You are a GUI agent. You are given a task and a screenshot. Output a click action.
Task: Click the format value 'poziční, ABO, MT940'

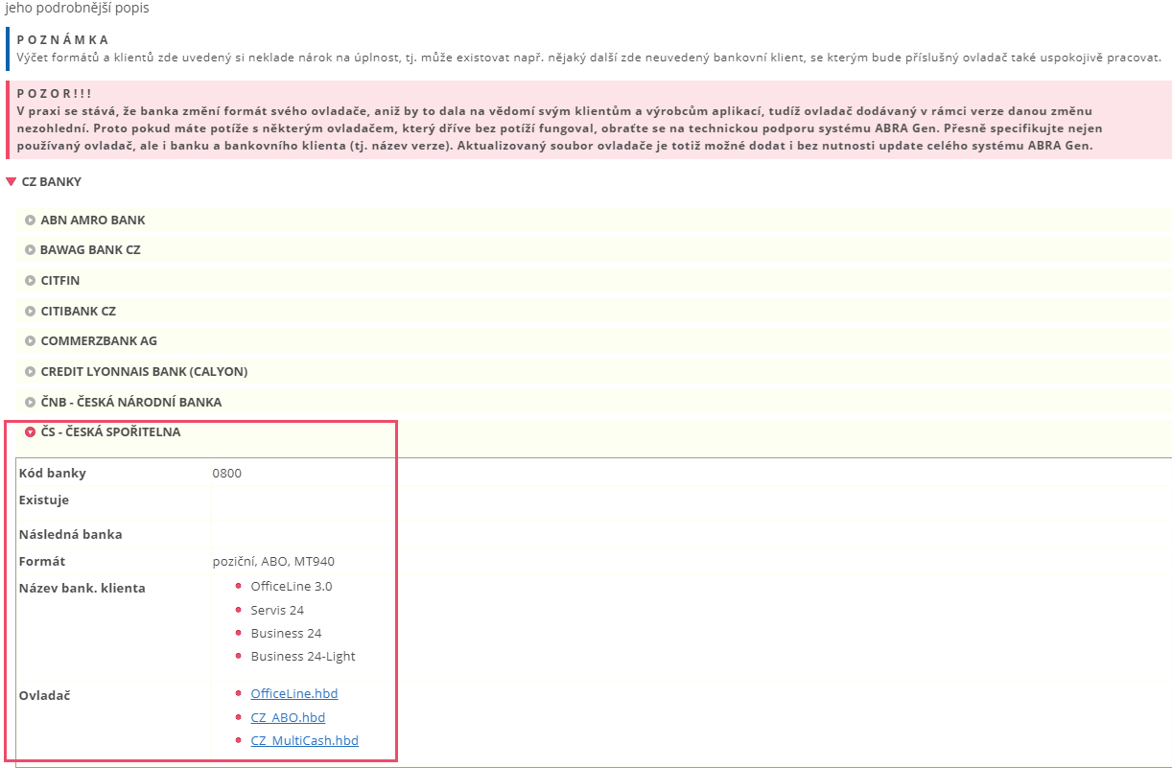coord(273,562)
